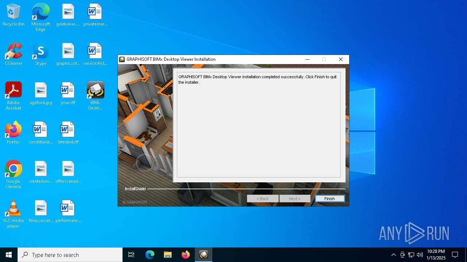The width and height of the screenshot is (467, 262).
Task: Open the clock showing 10:28 PM
Action: pyautogui.click(x=436, y=255)
